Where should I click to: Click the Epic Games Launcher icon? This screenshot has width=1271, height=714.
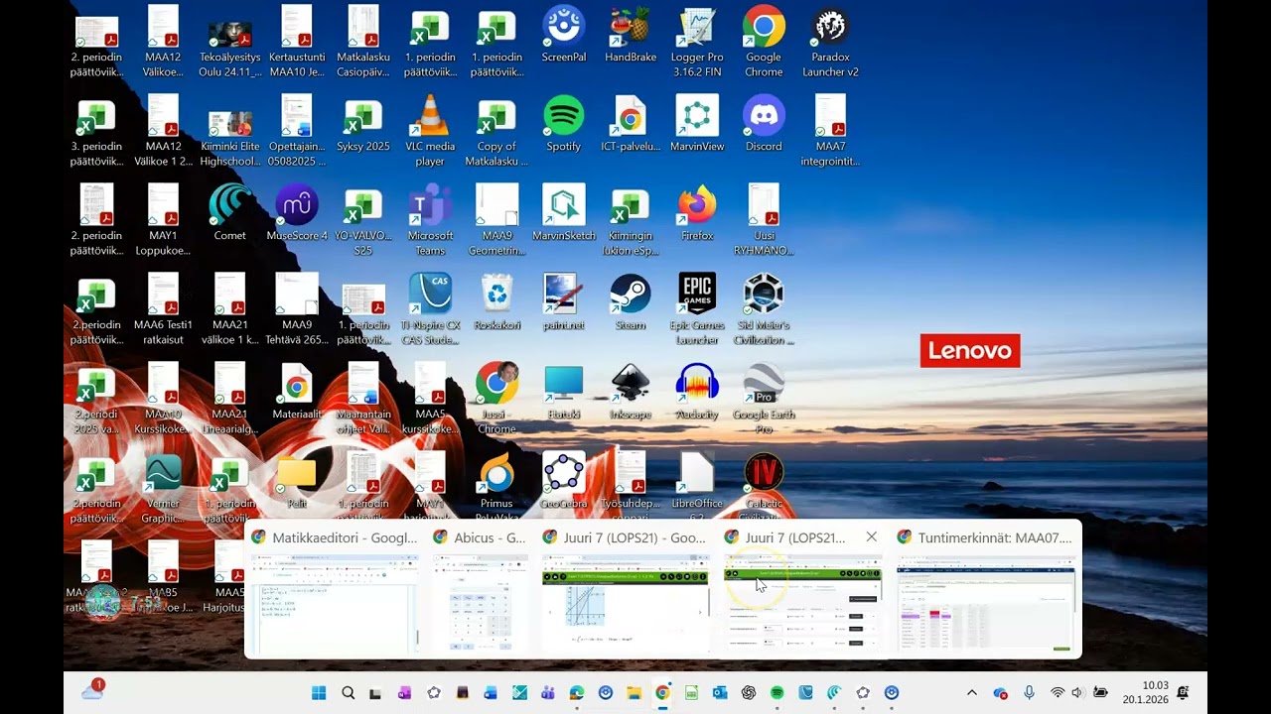tap(697, 309)
